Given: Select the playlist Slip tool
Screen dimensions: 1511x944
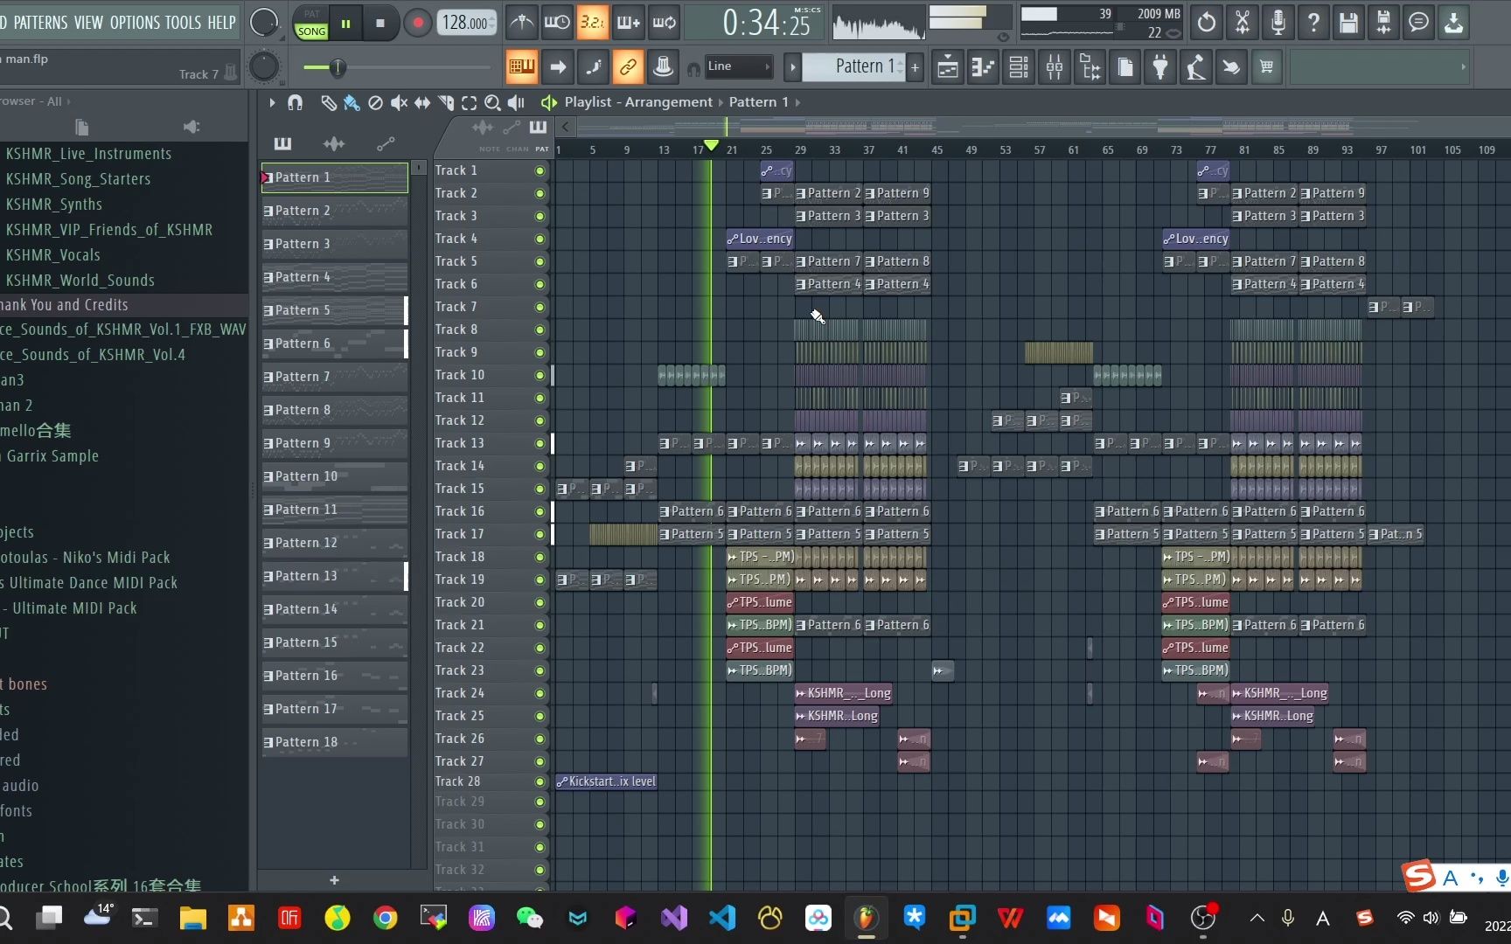Looking at the screenshot, I should point(422,103).
